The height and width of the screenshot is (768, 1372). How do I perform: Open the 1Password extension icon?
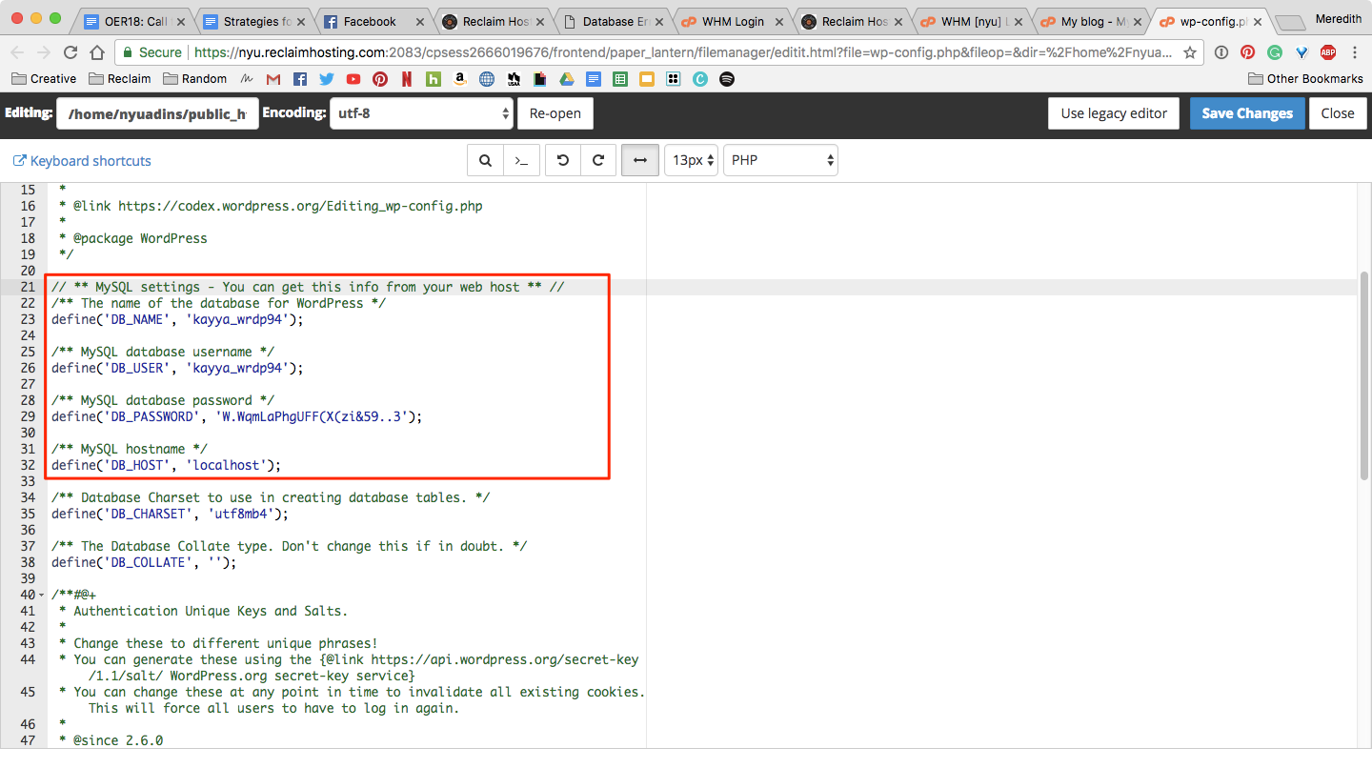tap(1221, 52)
